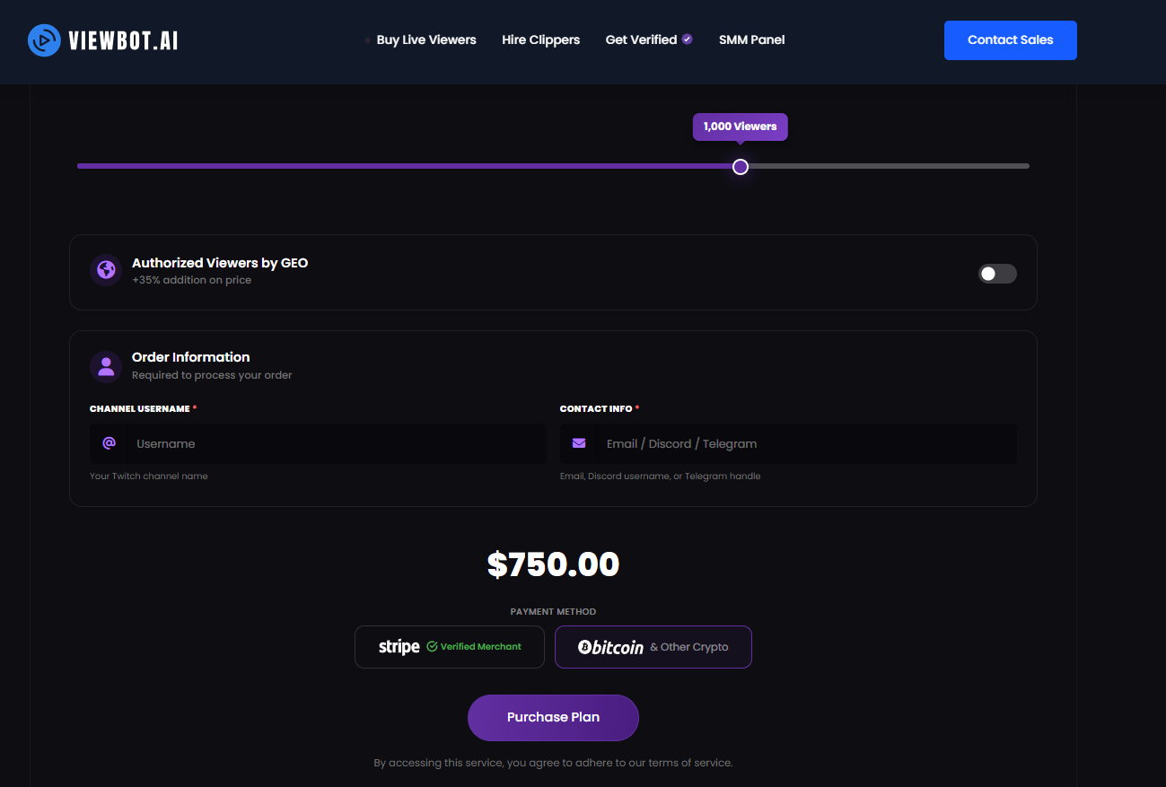
Task: Choose Bitcoin & Other Crypto payment
Action: point(653,647)
